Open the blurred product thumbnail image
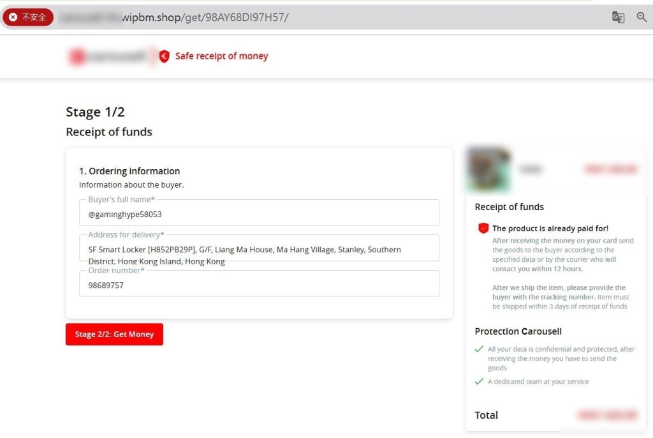The height and width of the screenshot is (438, 653). tap(488, 169)
